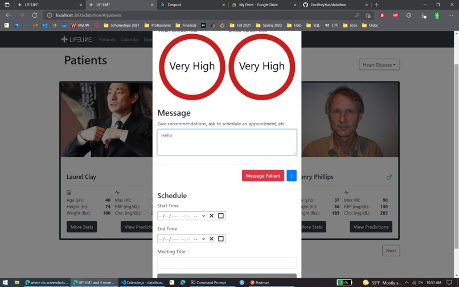
Task: Open the Scholarships 2021 bookmark folder
Action: coord(121,25)
